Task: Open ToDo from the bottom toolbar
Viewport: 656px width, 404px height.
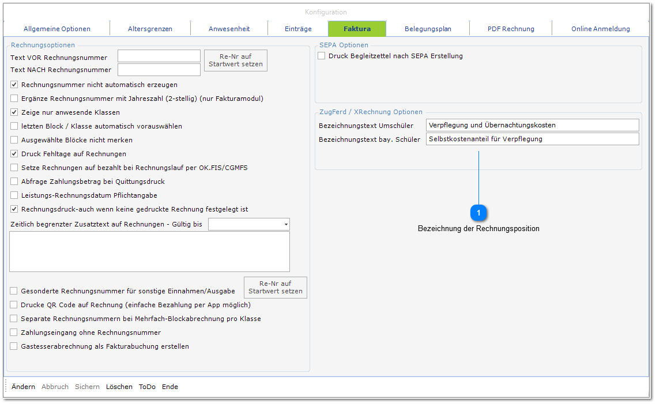Action: [x=147, y=387]
